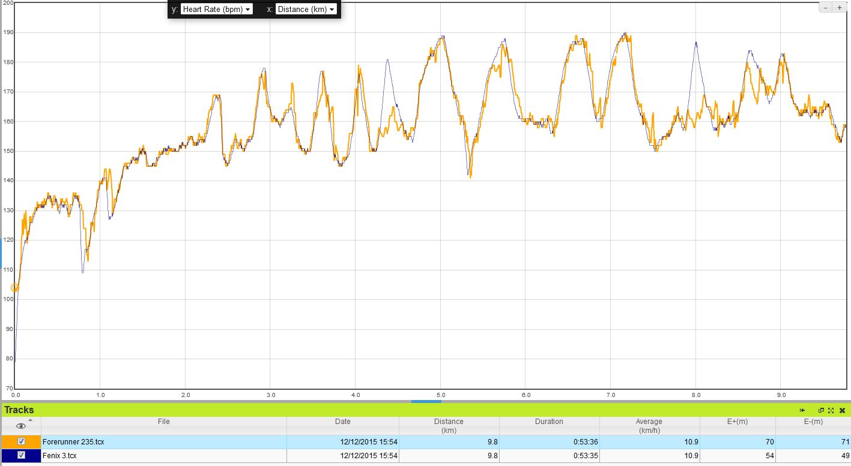Close the Tracks panel with the X icon
The image size is (851, 466).
point(842,410)
